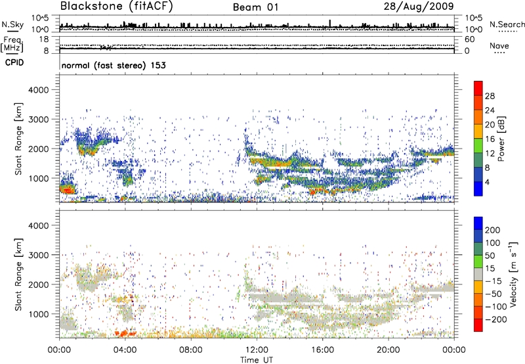Click the "4" value on Power scale
The image size is (525, 364).
coord(487,183)
